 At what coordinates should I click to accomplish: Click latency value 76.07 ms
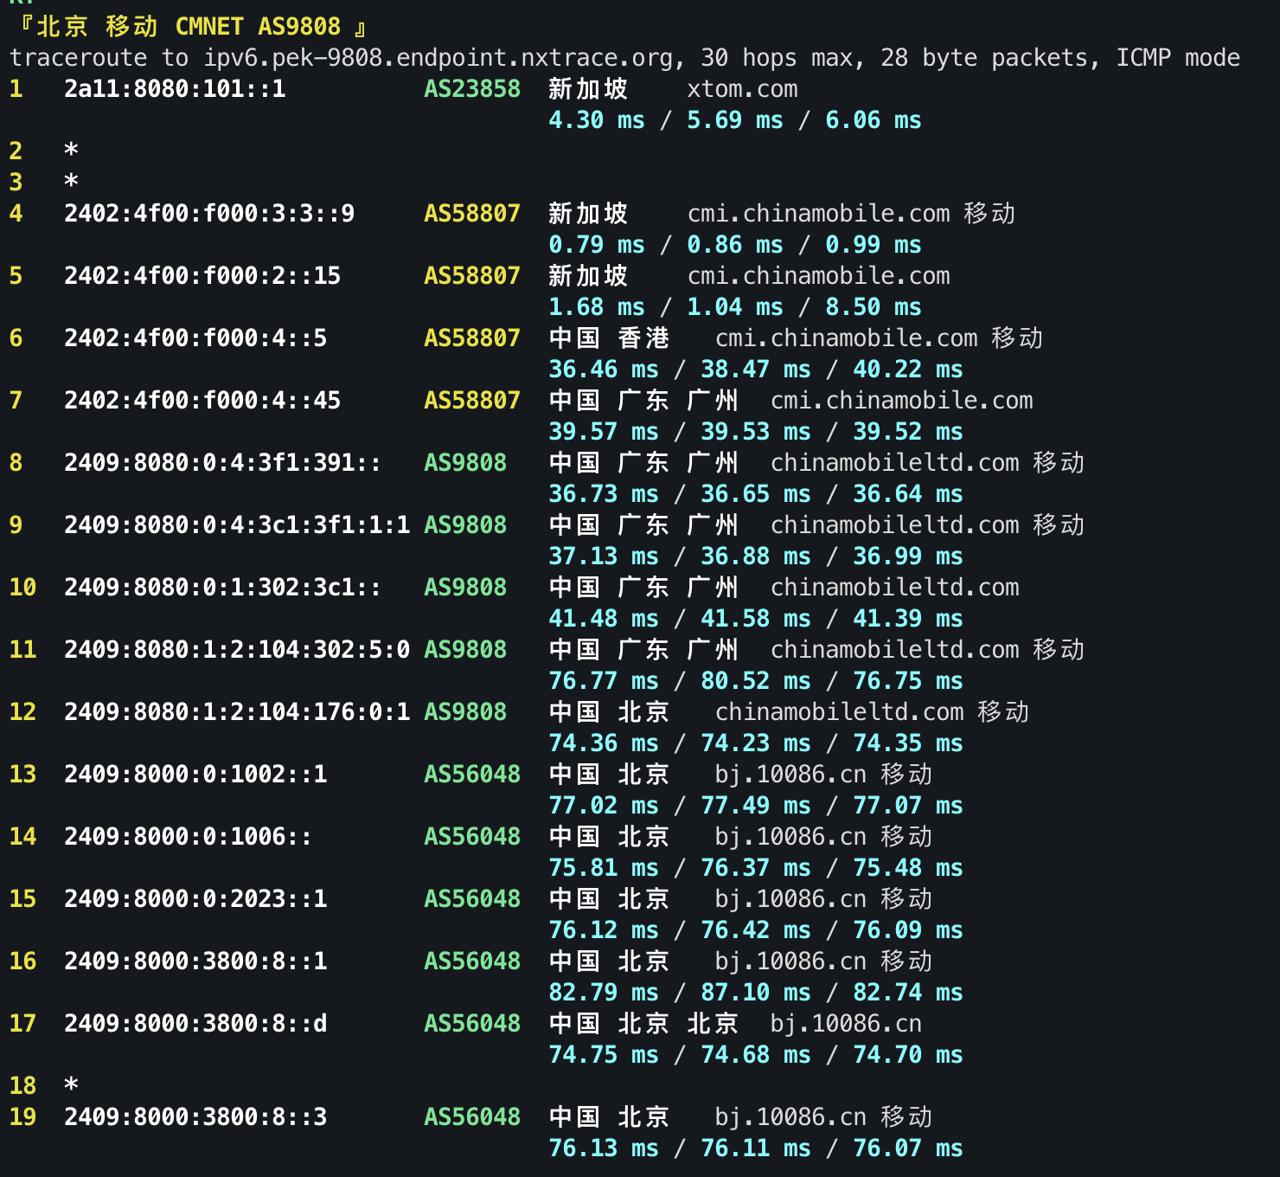coord(908,1148)
